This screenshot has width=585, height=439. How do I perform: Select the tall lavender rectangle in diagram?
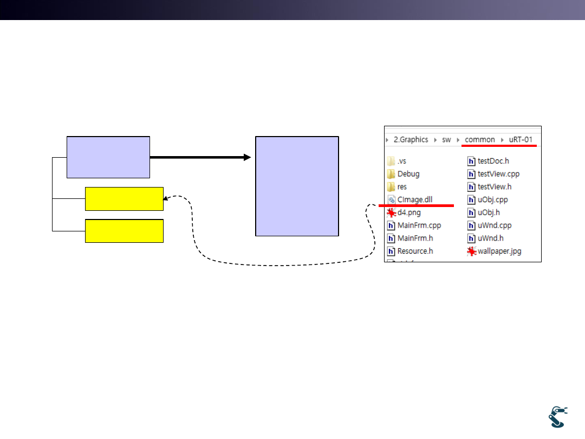pyautogui.click(x=297, y=186)
